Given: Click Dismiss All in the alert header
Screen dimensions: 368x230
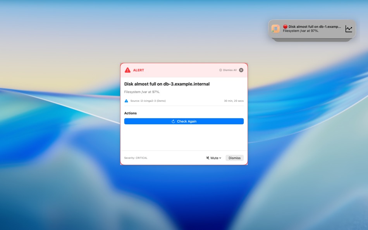Looking at the screenshot, I should 229,70.
